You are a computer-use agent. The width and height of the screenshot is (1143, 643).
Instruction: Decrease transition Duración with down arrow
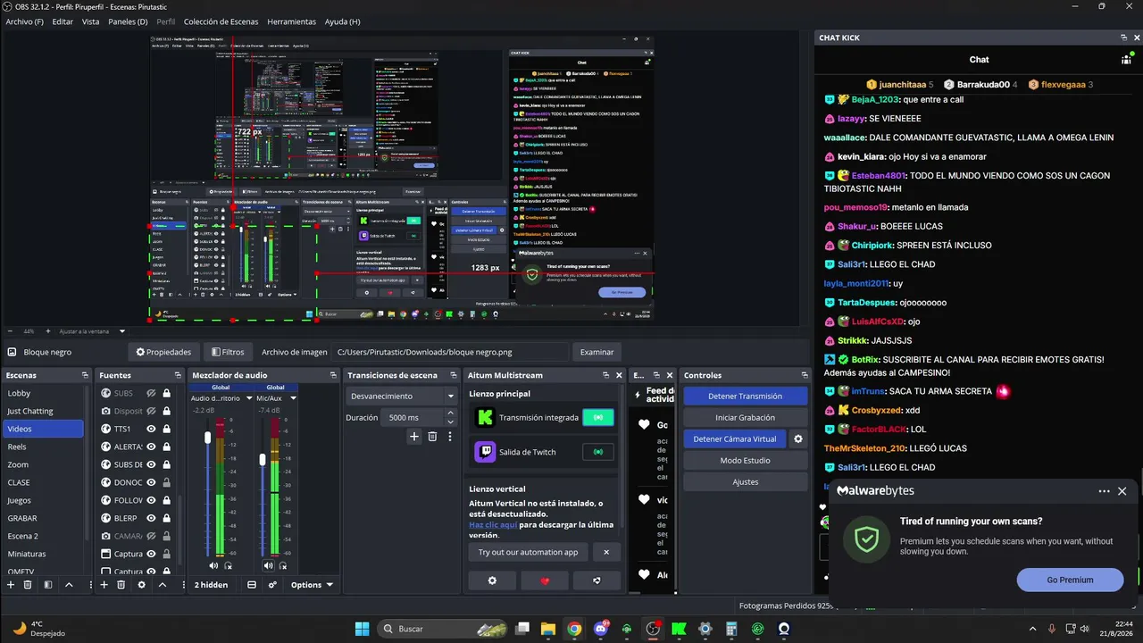(451, 421)
